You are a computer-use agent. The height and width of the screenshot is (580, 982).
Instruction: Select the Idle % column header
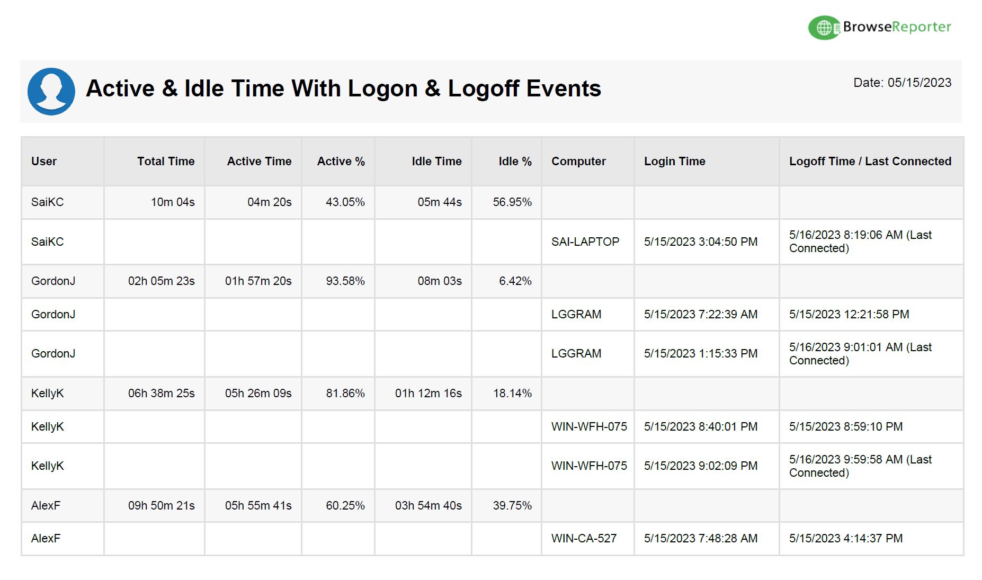[515, 161]
